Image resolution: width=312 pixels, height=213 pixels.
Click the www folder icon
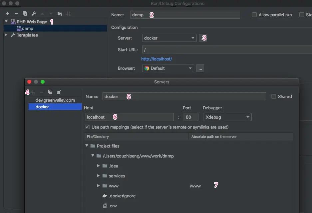tap(105, 186)
